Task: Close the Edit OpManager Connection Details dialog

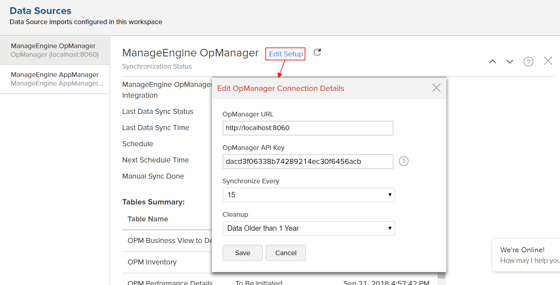Action: 436,88
